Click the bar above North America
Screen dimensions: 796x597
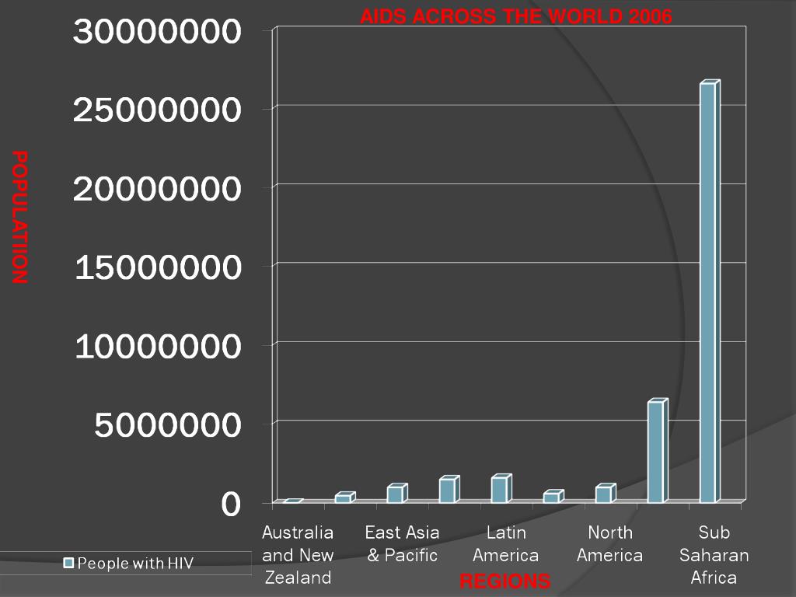[606, 493]
